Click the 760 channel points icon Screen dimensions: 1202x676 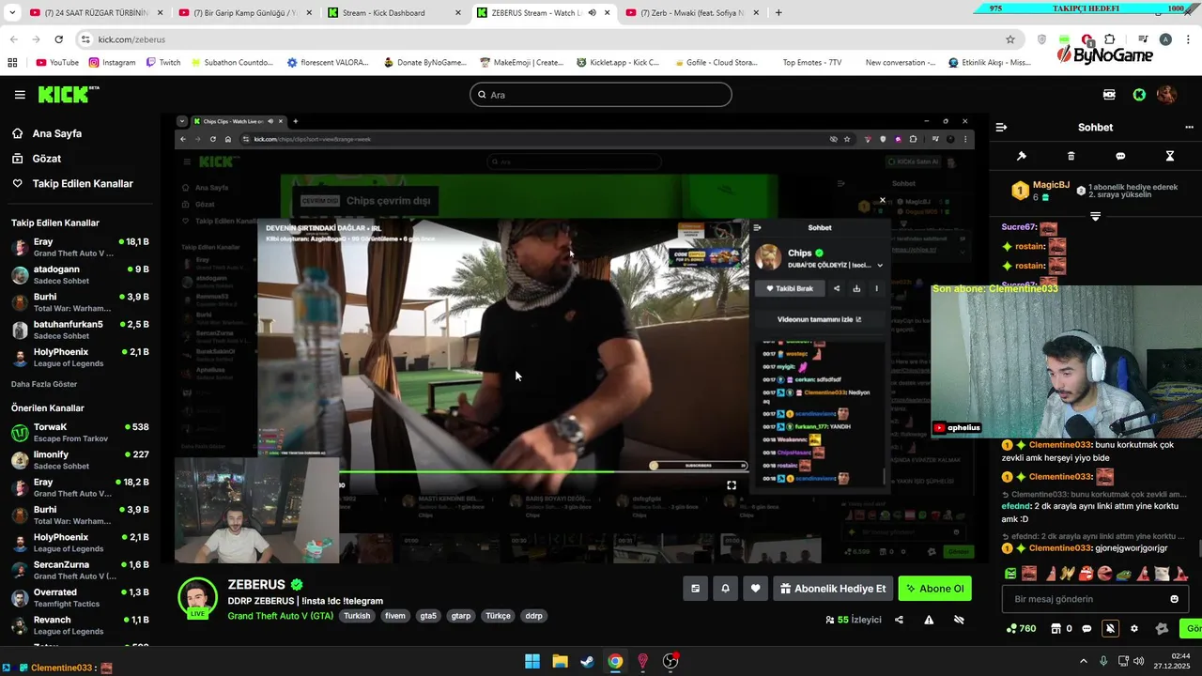(1022, 629)
